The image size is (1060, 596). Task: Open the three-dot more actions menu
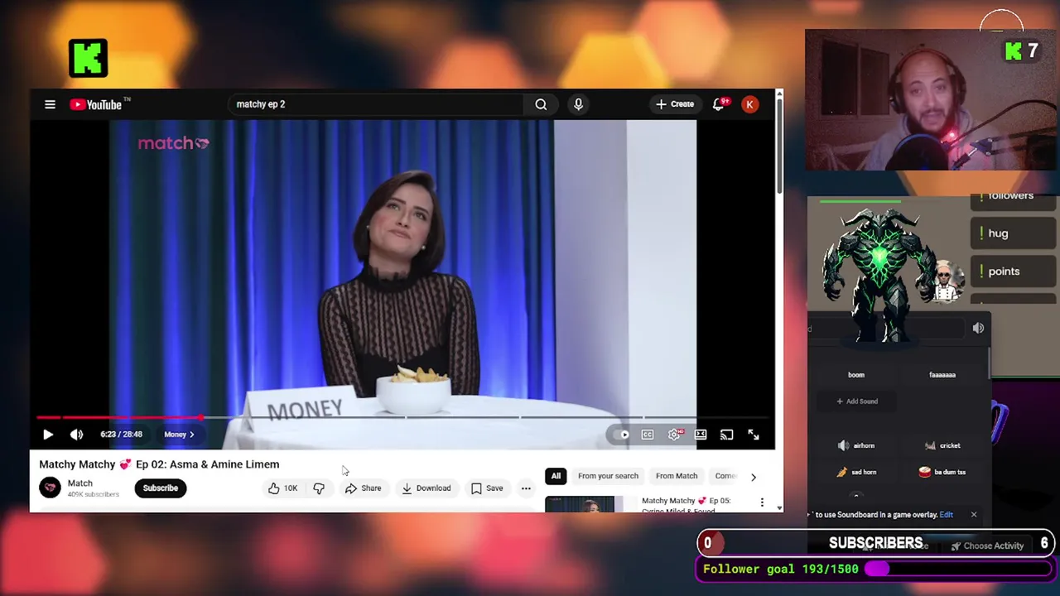pos(526,488)
